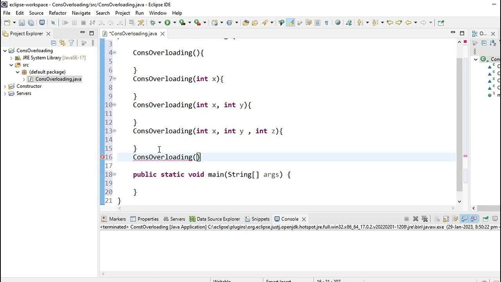Click the Pin Console icon
The width and height of the screenshot is (501, 282).
[485, 219]
